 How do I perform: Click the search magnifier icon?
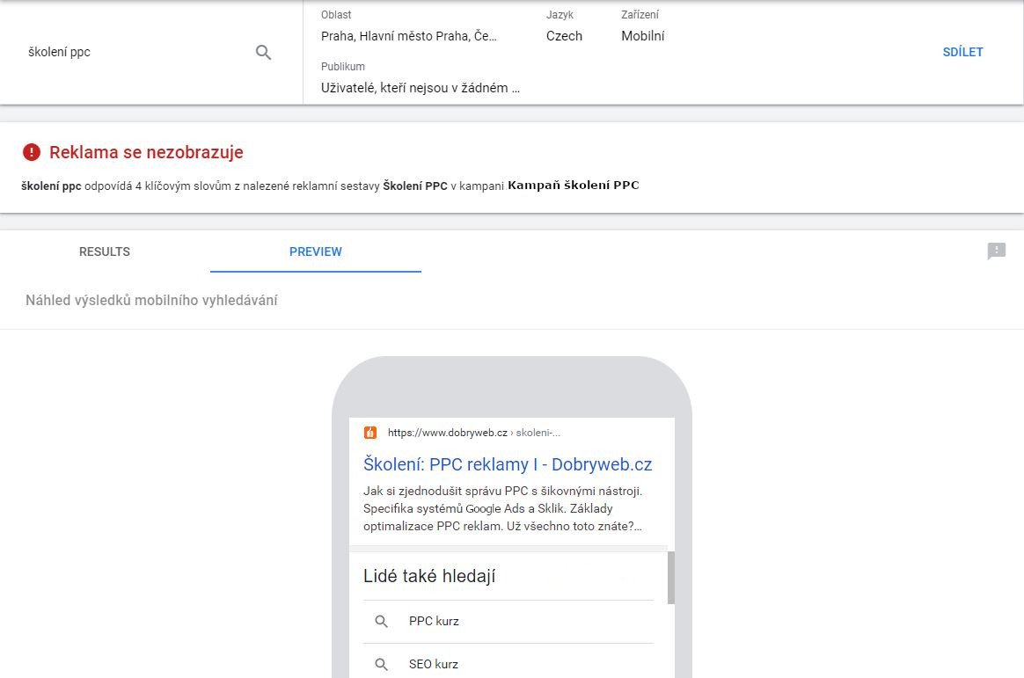click(x=263, y=52)
